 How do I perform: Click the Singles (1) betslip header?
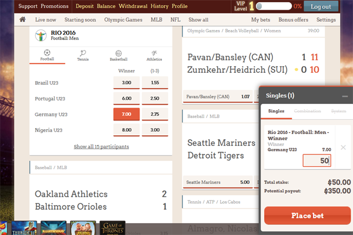(280, 96)
